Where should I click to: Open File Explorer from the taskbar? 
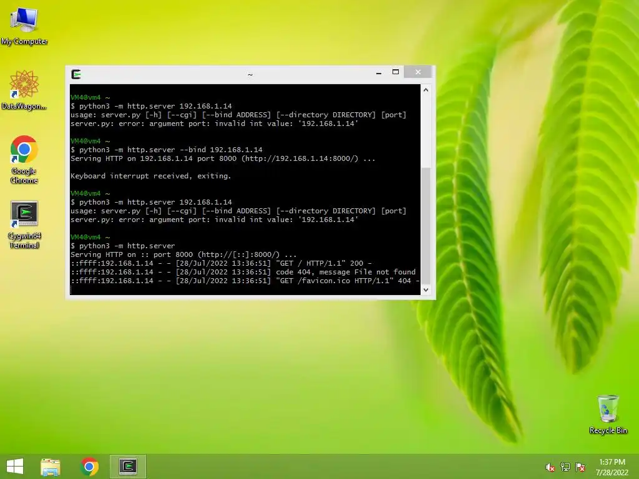click(x=51, y=467)
